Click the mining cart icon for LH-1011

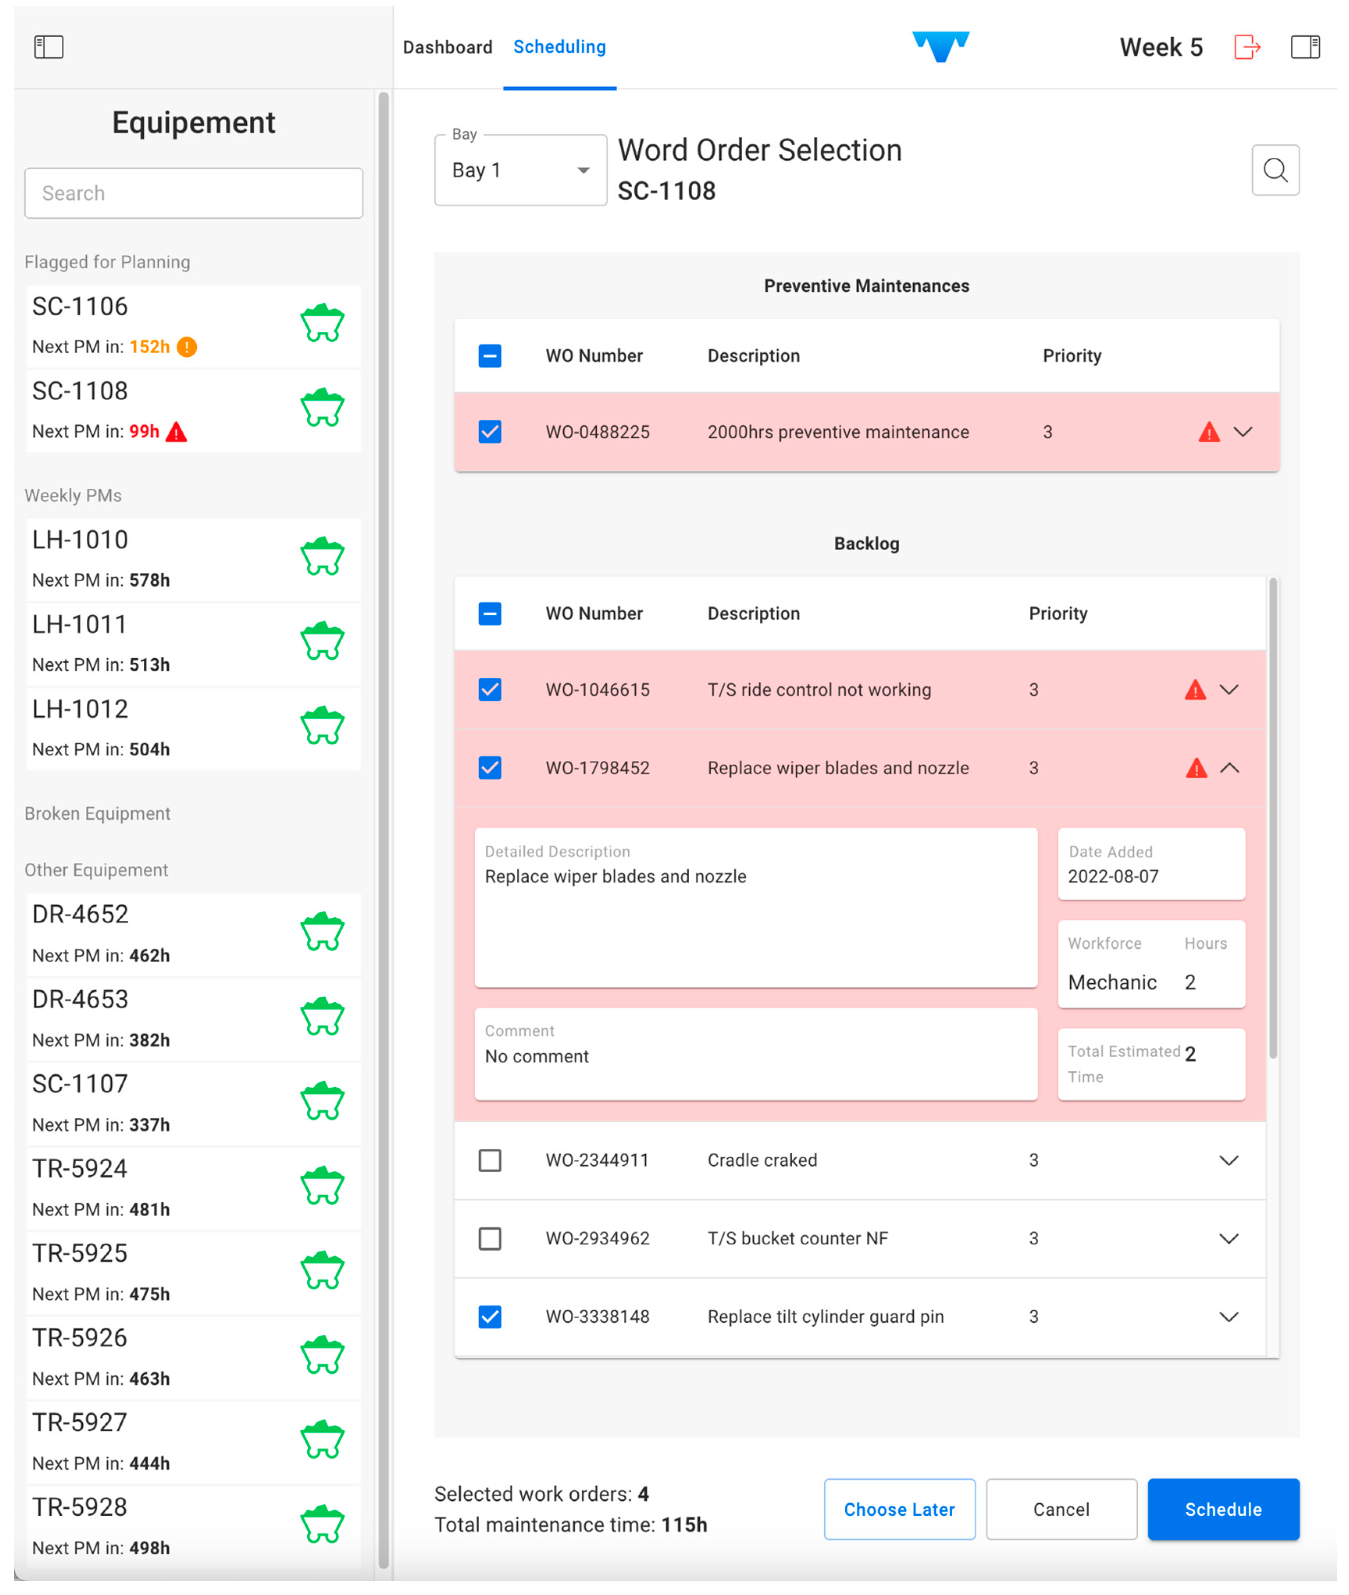322,641
